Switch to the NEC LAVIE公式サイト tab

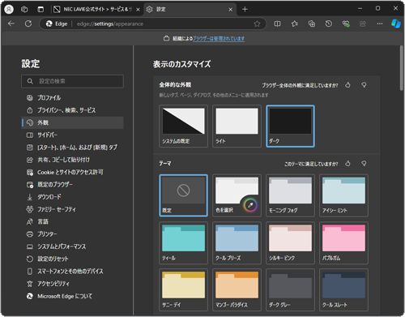[x=96, y=10]
